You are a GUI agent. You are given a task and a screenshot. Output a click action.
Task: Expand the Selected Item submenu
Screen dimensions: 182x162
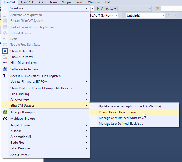point(46,100)
